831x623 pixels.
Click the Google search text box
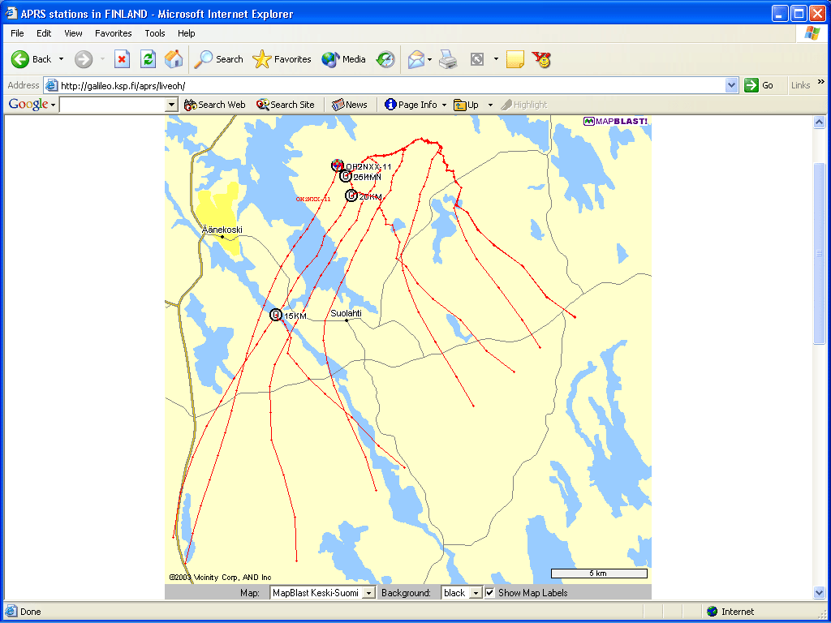112,105
